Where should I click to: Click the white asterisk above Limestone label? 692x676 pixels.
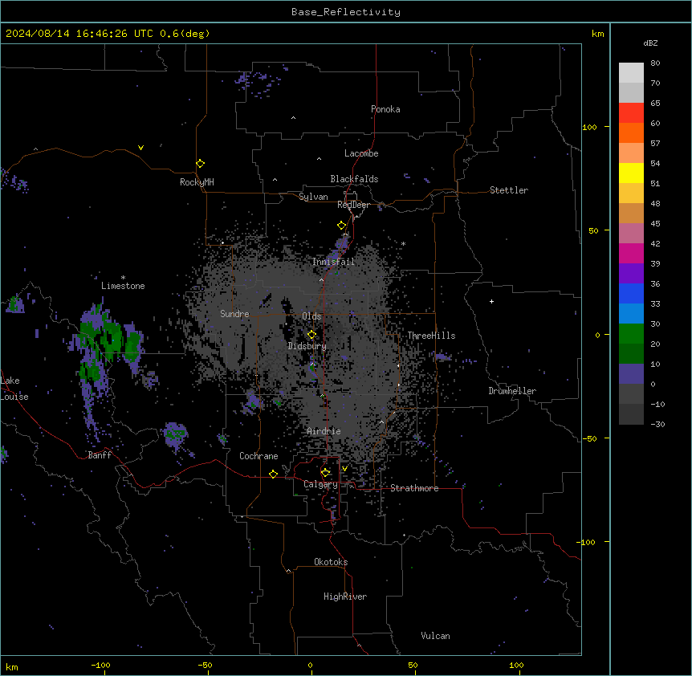(x=123, y=278)
